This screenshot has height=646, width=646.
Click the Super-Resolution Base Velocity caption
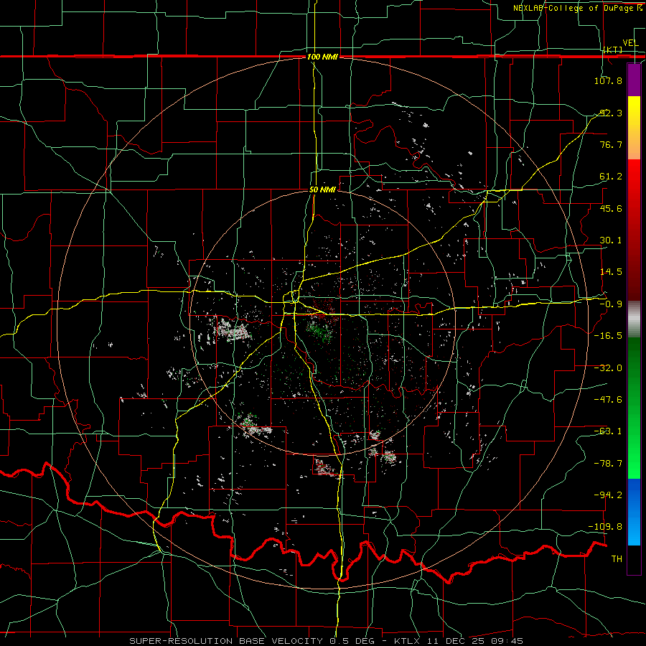pyautogui.click(x=327, y=641)
